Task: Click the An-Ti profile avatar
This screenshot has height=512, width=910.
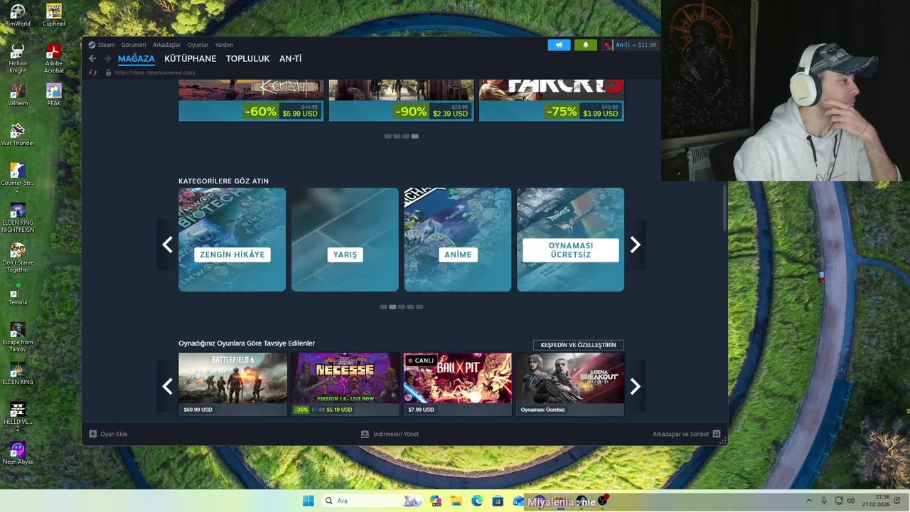Action: coord(607,45)
